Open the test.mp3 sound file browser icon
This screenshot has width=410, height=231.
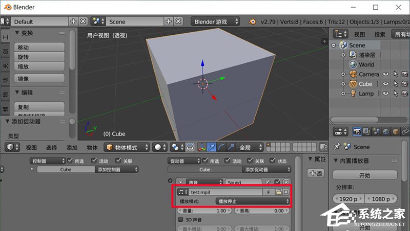pos(279,192)
